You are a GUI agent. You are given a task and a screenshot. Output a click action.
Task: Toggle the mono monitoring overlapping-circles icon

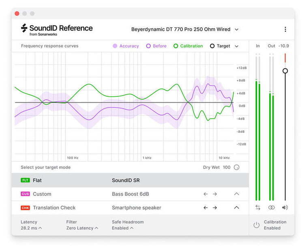(x=272, y=208)
